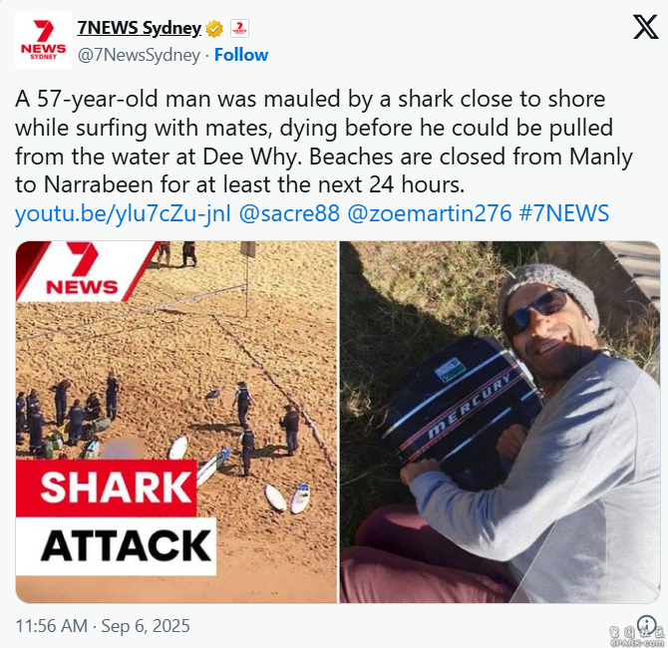View the photo of man in beanie
Image resolution: width=668 pixels, height=648 pixels.
coord(500,422)
